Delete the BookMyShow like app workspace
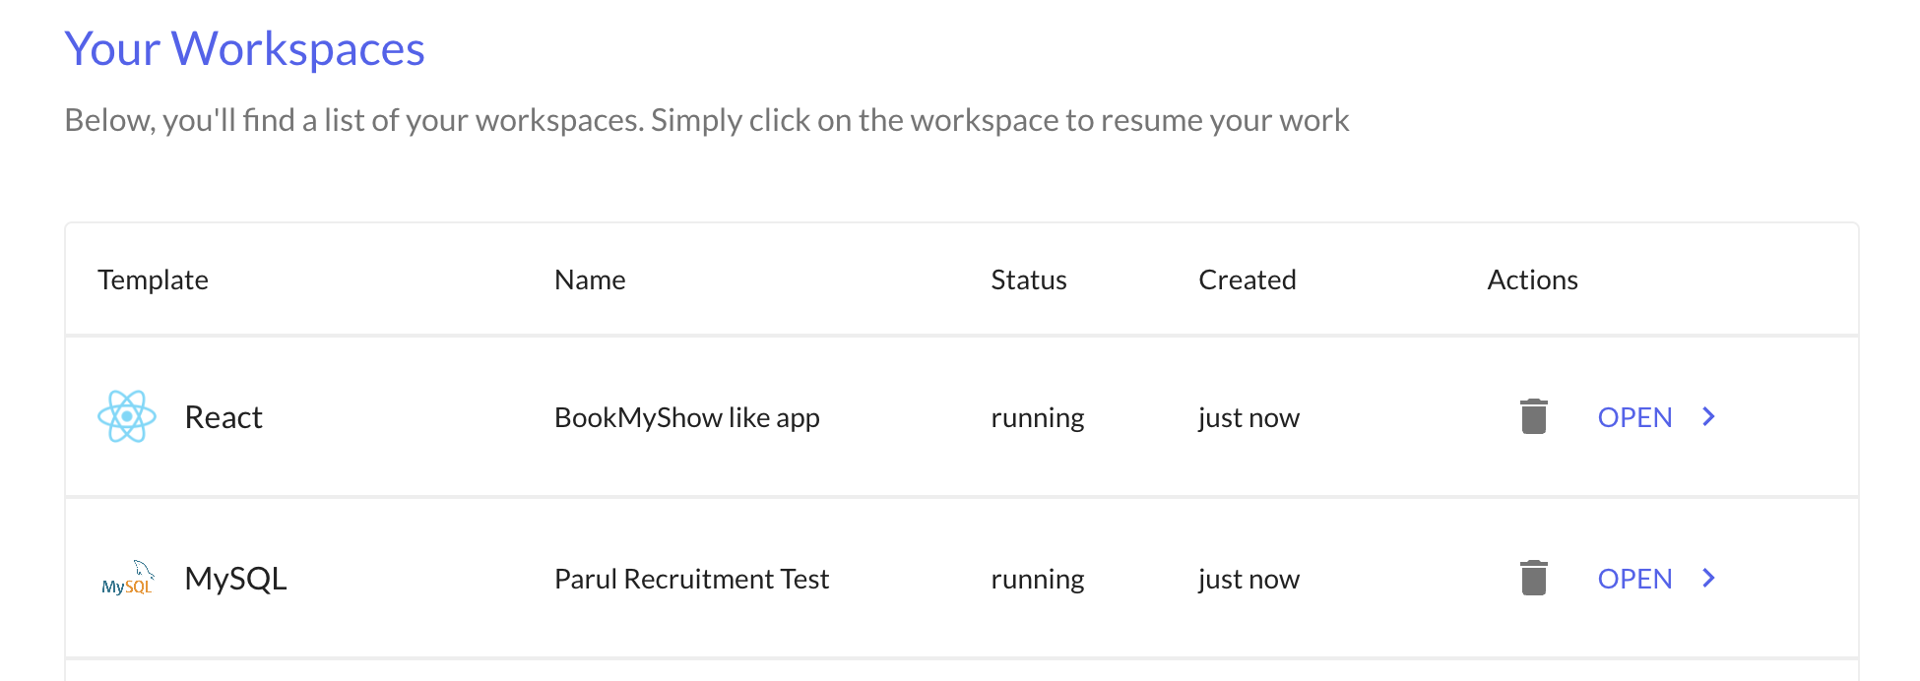This screenshot has width=1920, height=681. click(x=1533, y=416)
